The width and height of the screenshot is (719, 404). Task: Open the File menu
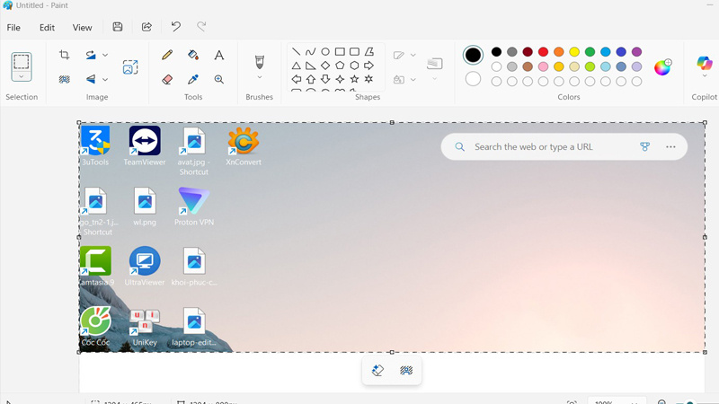(14, 28)
